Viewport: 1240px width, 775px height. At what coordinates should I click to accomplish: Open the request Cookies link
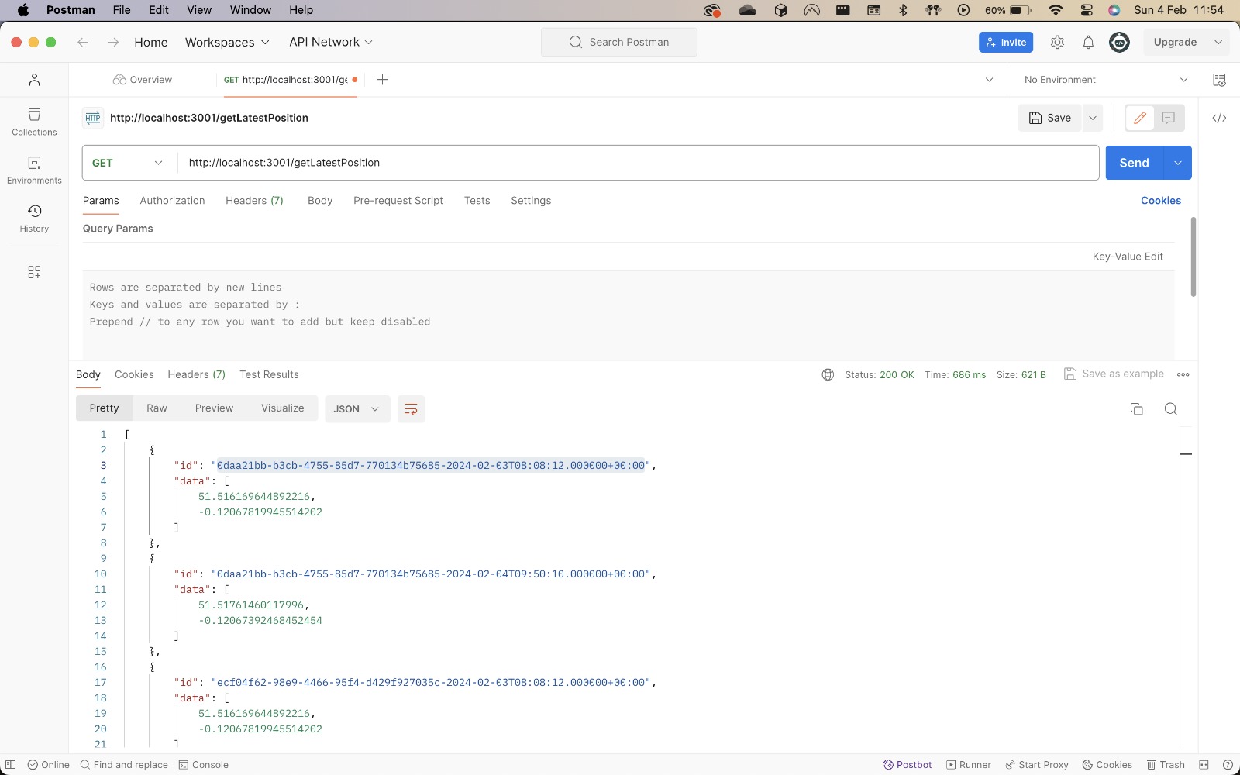(1161, 201)
